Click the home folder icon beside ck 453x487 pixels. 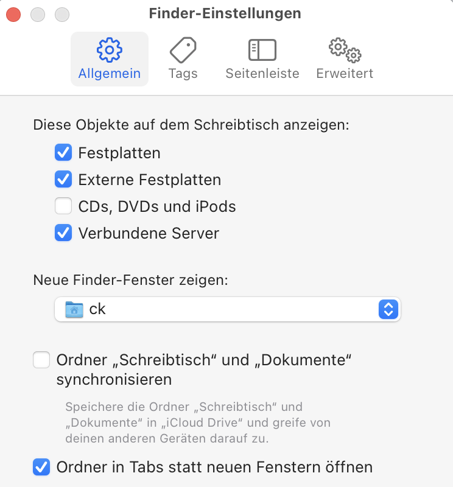coord(74,309)
